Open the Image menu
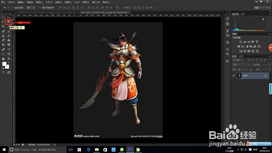Viewport: 272px width, 153px height. pyautogui.click(x=30, y=2)
